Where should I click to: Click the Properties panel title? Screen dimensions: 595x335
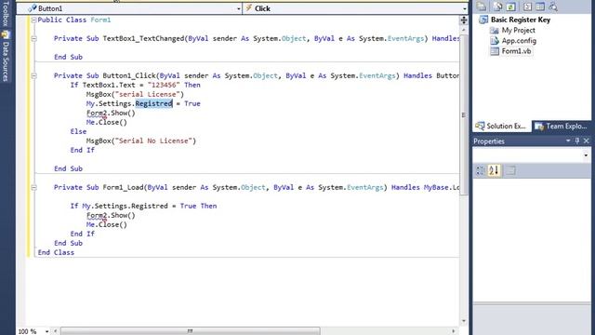[x=489, y=141]
